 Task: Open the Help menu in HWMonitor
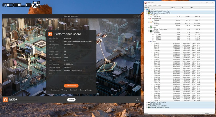pyautogui.click(x=160, y=5)
